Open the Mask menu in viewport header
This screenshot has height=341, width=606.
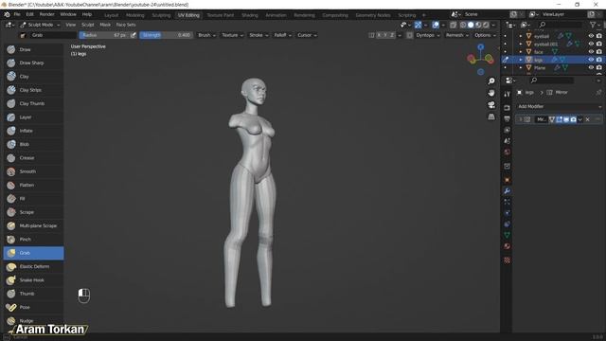point(105,25)
